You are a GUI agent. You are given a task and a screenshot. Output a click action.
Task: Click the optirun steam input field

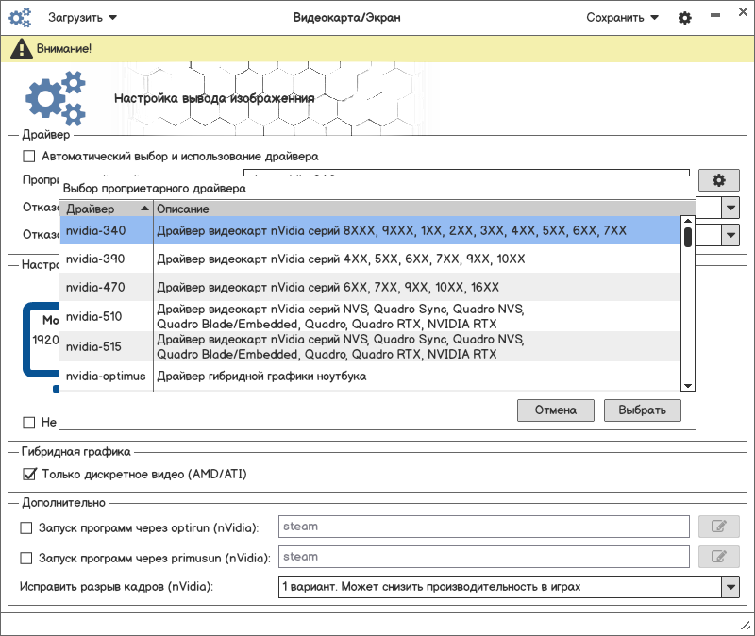point(484,527)
